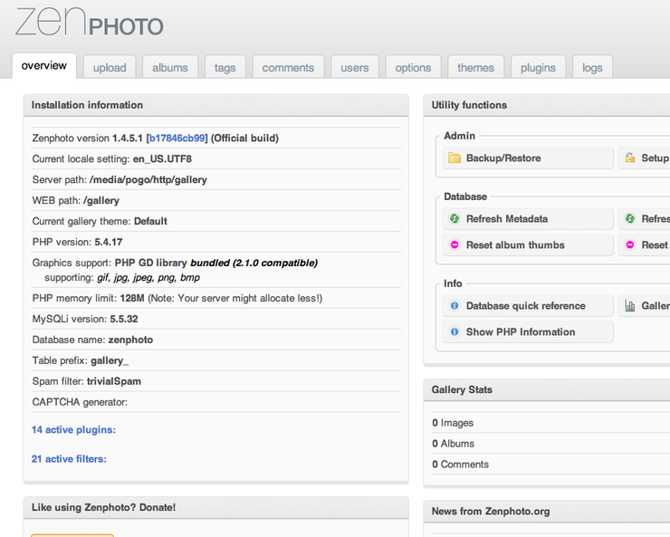Click the News from Zenphoto.org header
The width and height of the screenshot is (670, 537).
click(x=547, y=512)
